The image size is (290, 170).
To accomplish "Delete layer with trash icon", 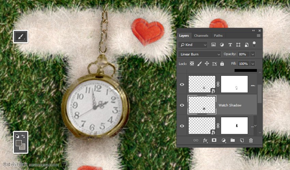I will tap(251, 140).
